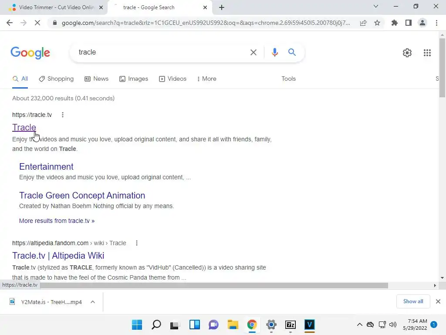Open a new browser tab
Image resolution: width=446 pixels, height=335 pixels.
coord(222,7)
